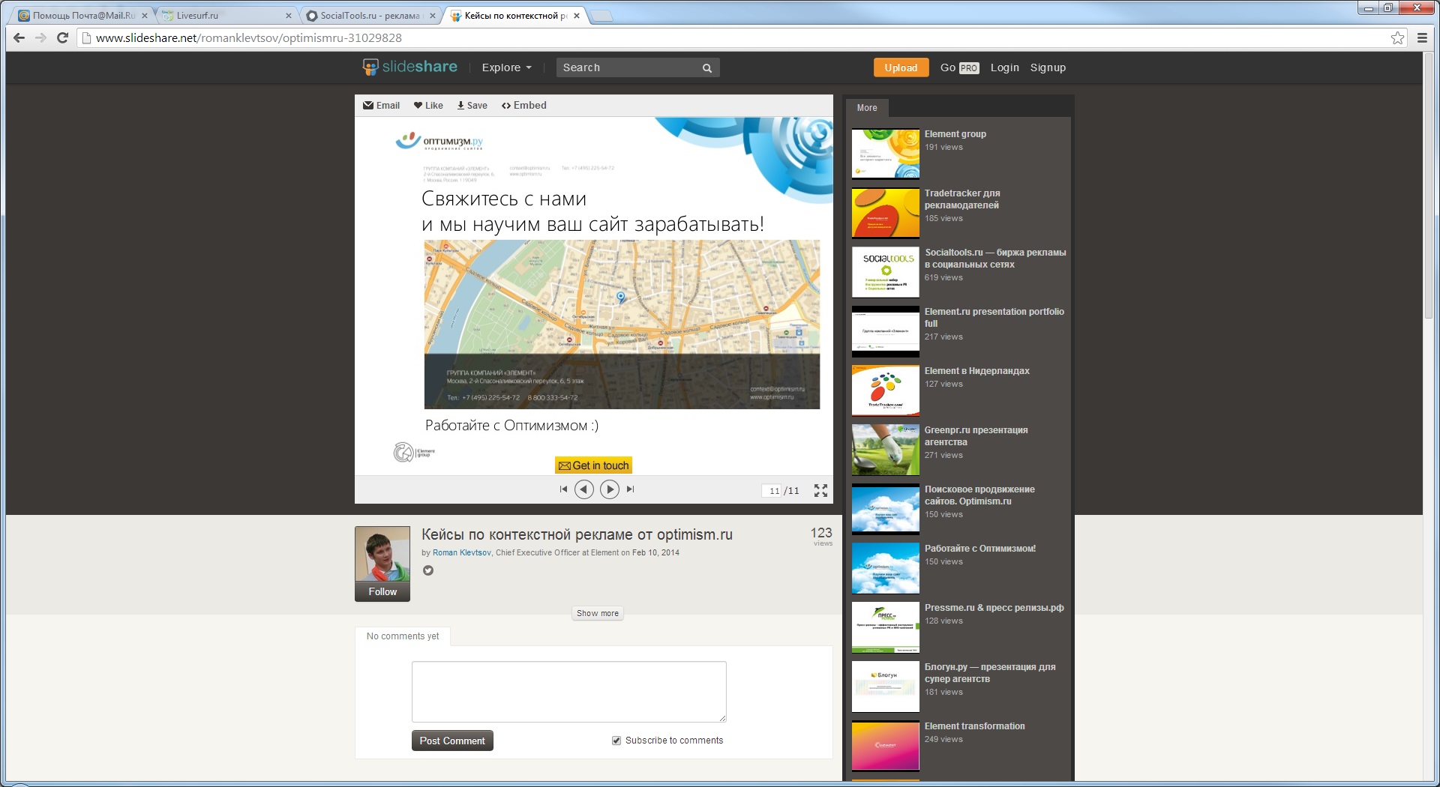
Task: Go forward in browser history
Action: 40,38
